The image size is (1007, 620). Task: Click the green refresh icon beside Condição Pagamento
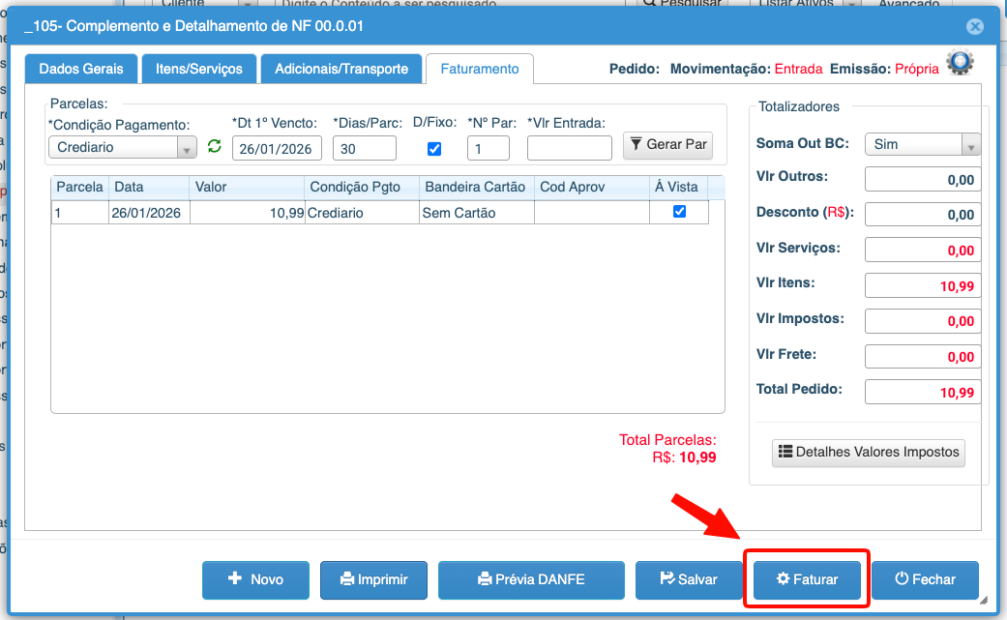(215, 147)
